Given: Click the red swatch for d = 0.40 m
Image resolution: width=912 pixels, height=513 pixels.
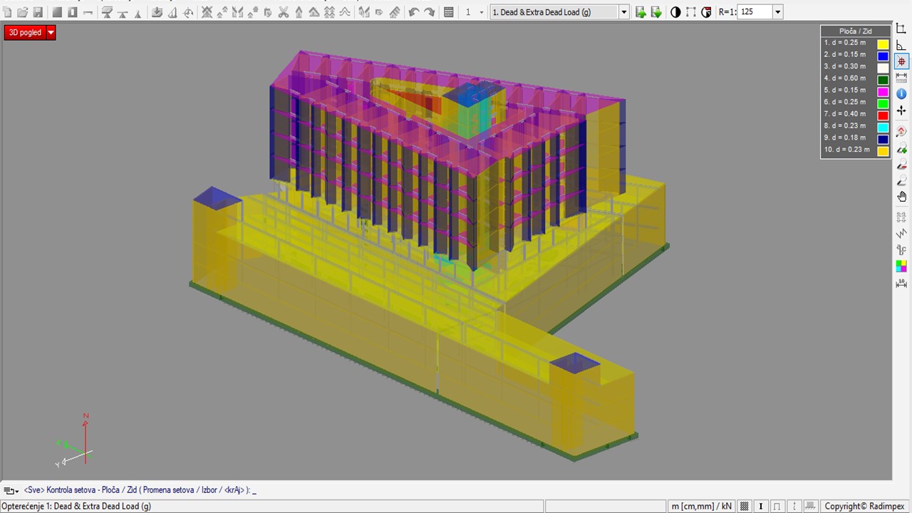Looking at the screenshot, I should 883,115.
